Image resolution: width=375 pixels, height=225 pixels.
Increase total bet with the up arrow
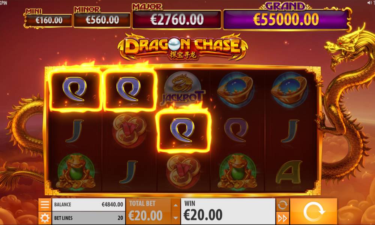175,205
